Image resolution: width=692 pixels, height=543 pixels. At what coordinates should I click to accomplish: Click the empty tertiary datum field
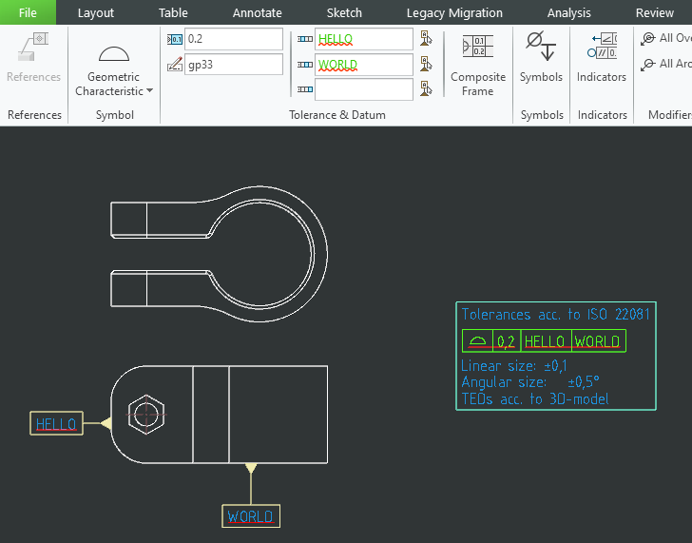(364, 89)
